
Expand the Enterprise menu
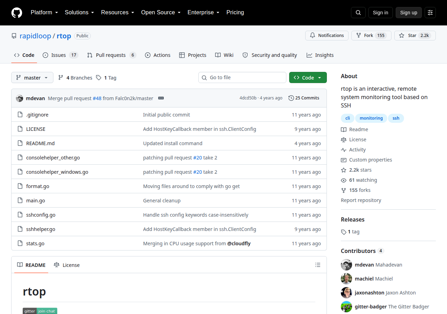pos(204,13)
